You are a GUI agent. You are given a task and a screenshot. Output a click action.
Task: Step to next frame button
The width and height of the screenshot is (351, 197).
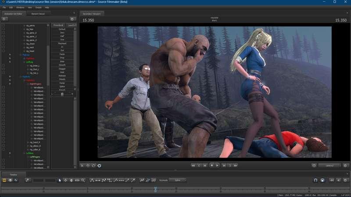[x=224, y=165]
